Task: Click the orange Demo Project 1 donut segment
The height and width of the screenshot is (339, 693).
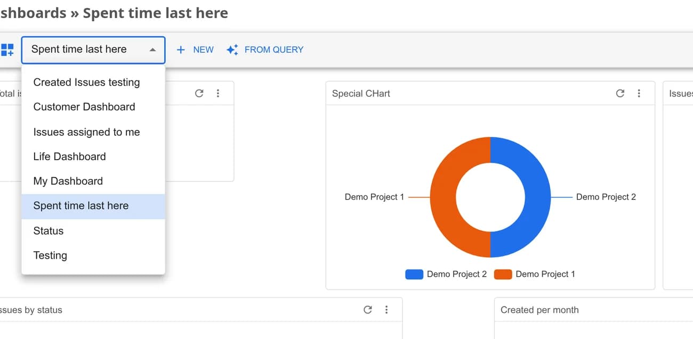Action: click(444, 197)
